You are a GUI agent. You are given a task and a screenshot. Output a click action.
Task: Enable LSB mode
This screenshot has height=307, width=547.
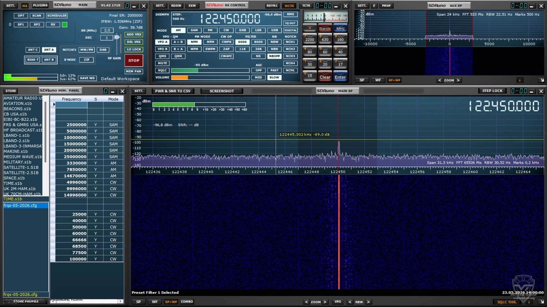click(258, 30)
